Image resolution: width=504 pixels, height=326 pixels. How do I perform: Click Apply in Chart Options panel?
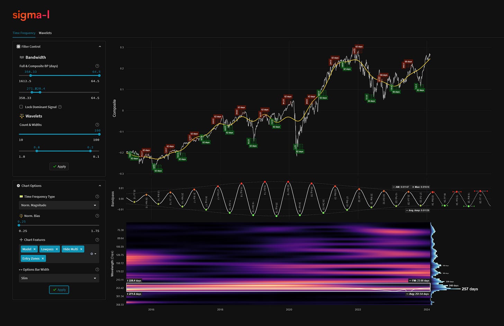59,290
